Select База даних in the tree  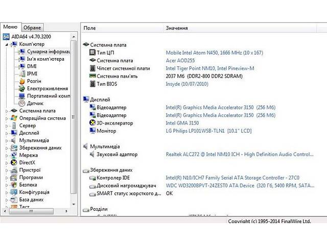click(31, 200)
